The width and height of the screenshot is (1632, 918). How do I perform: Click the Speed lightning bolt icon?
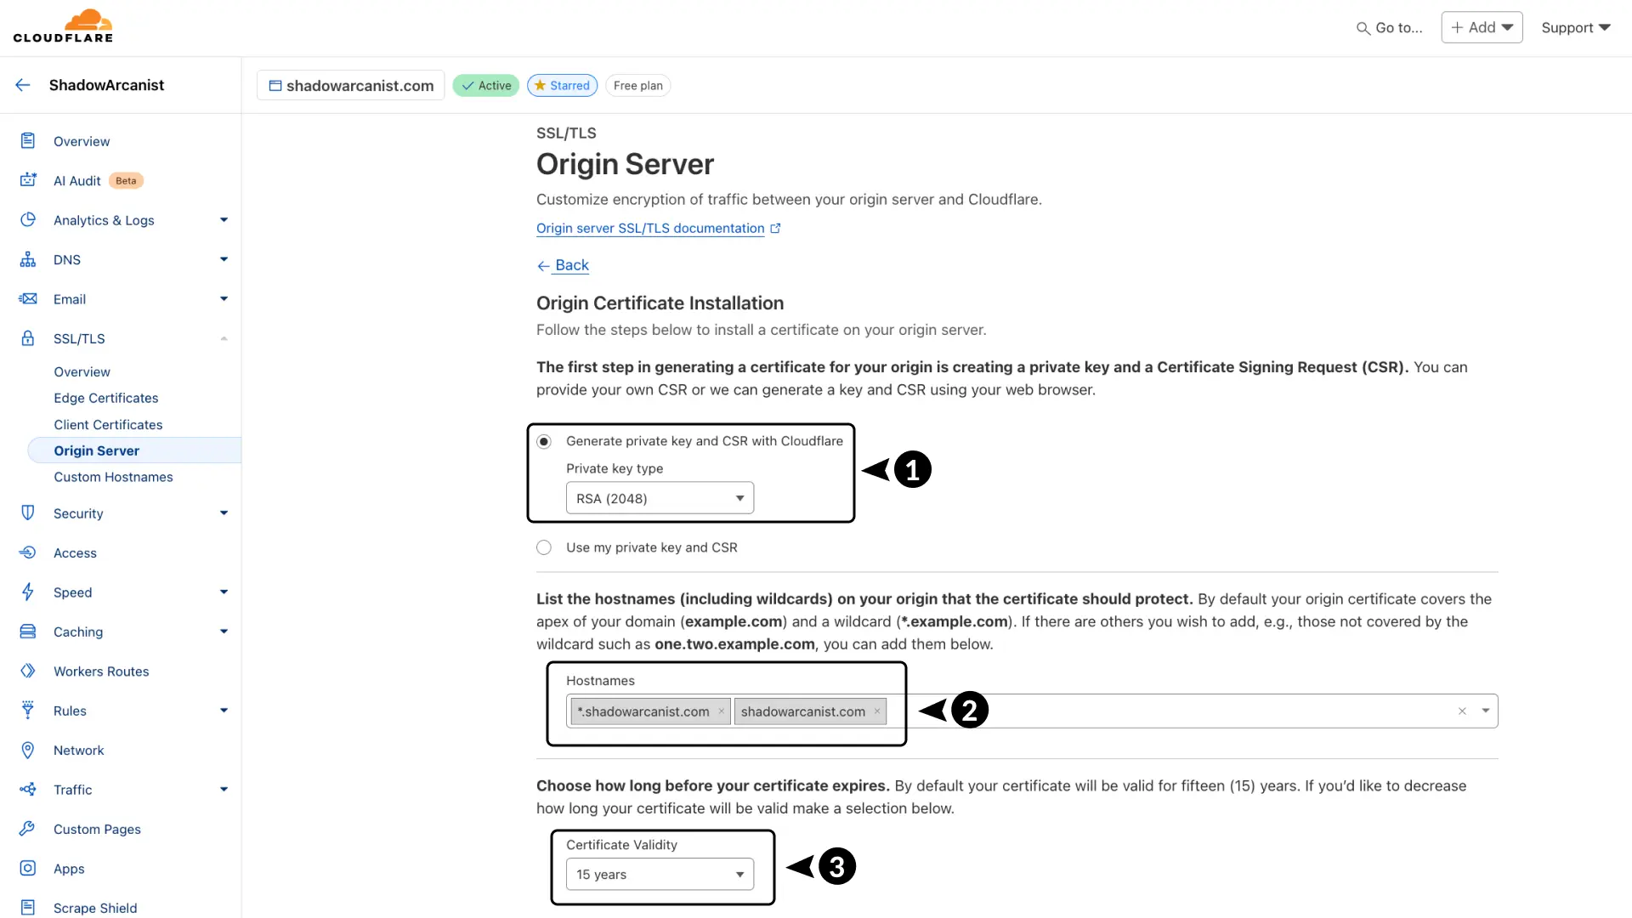click(x=28, y=592)
